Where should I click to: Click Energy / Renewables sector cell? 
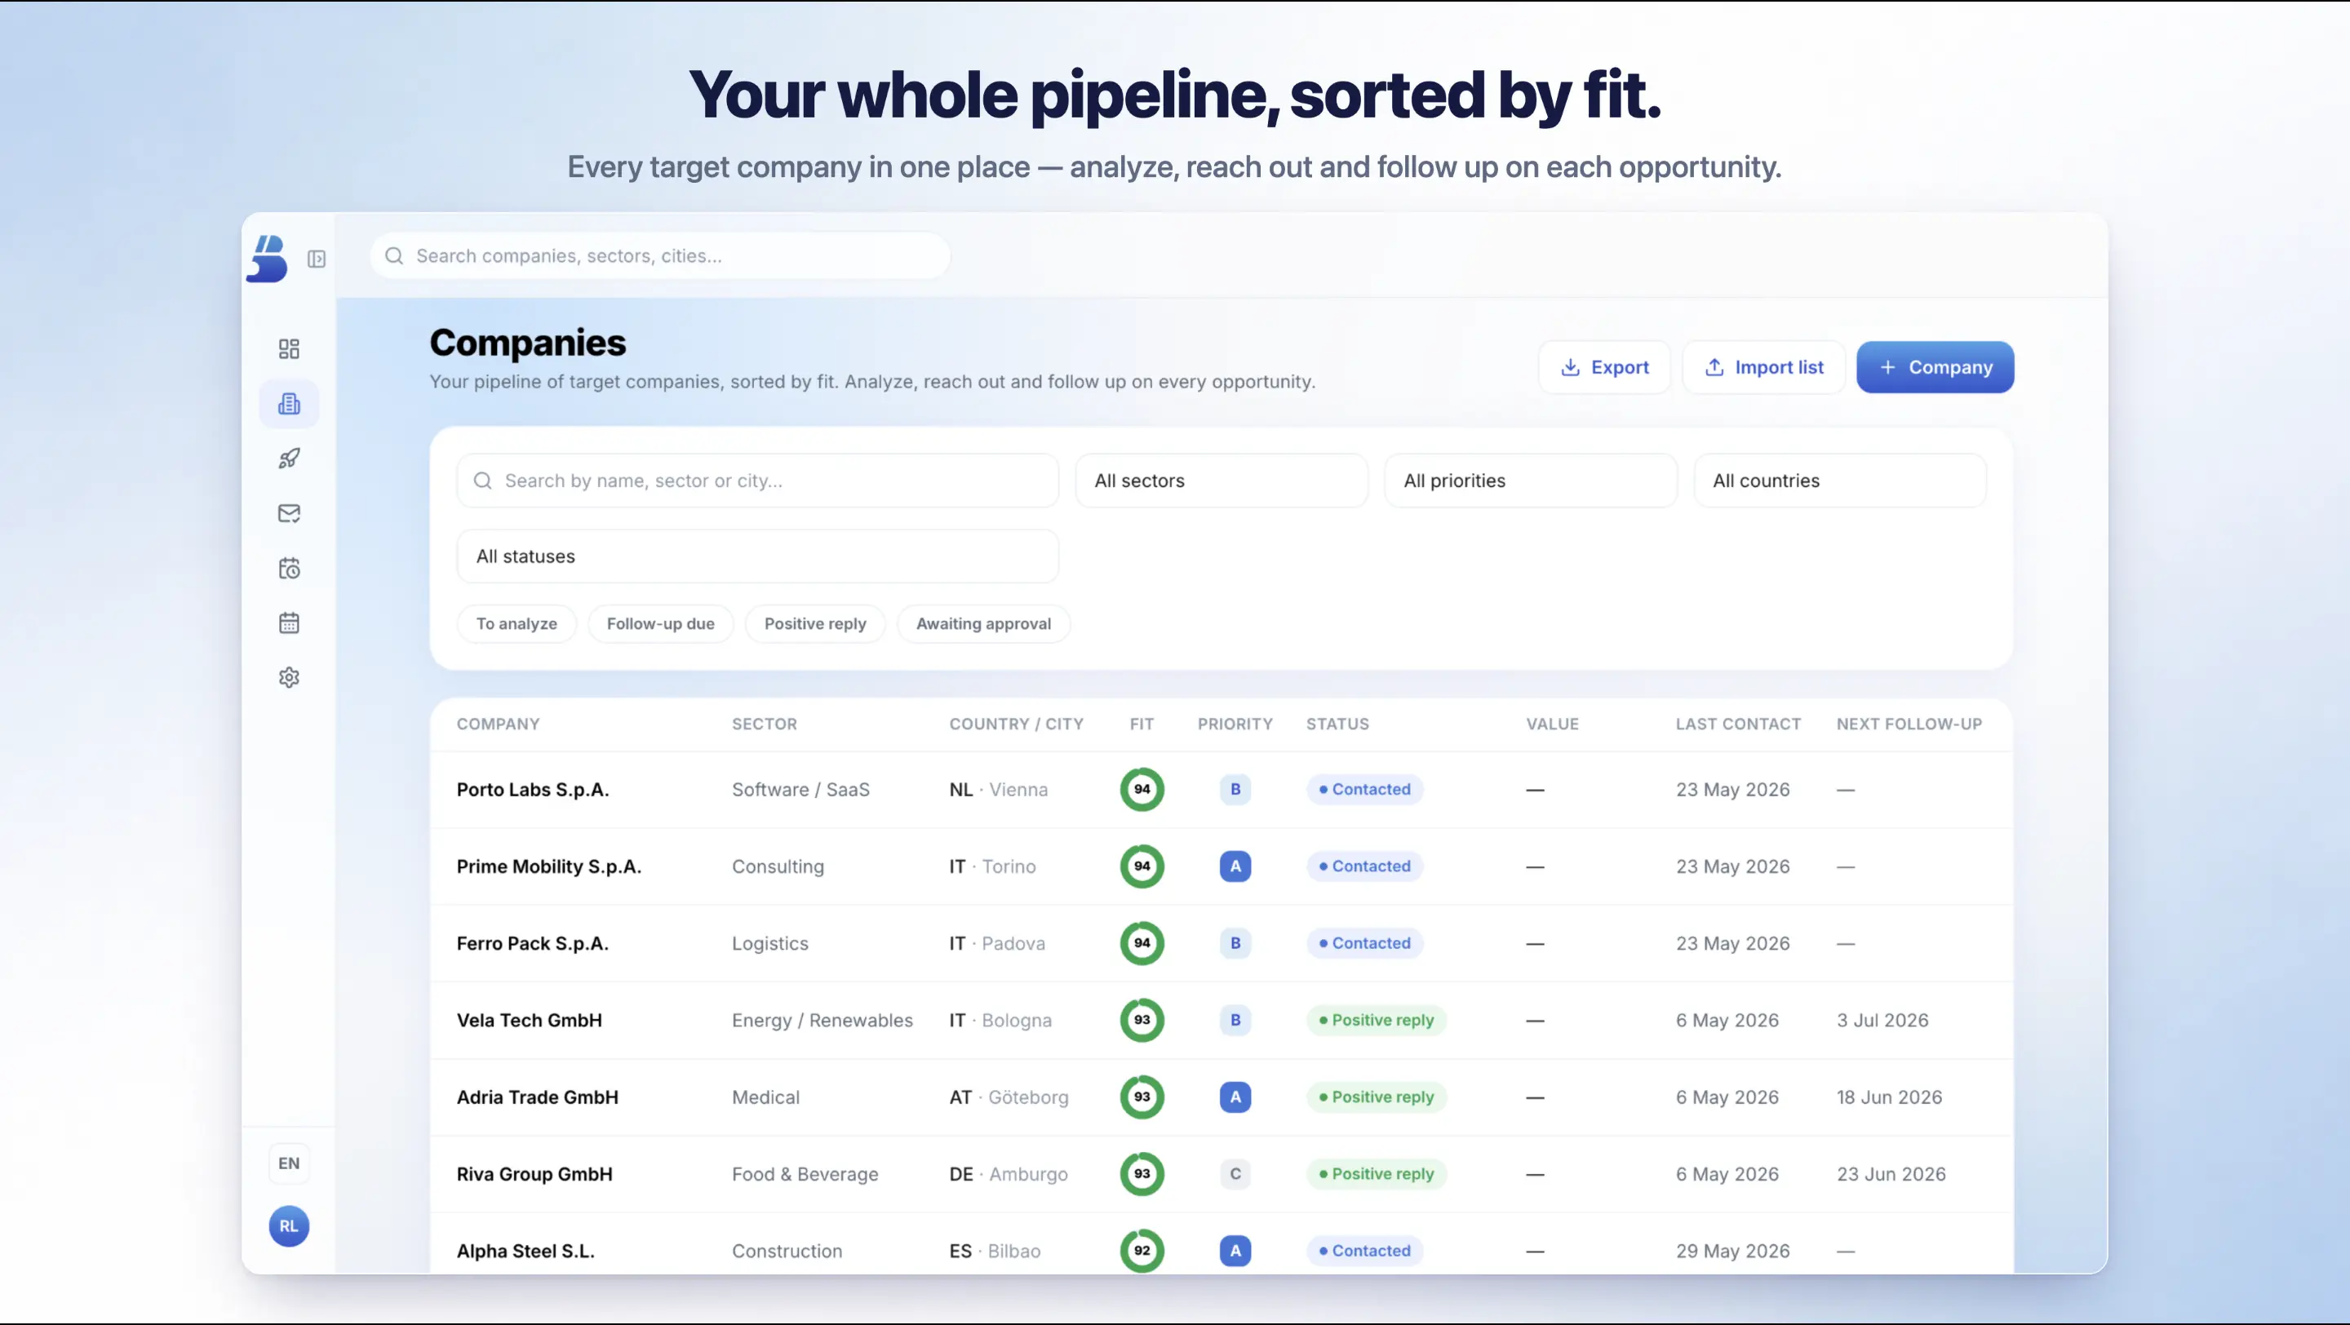(x=822, y=1021)
